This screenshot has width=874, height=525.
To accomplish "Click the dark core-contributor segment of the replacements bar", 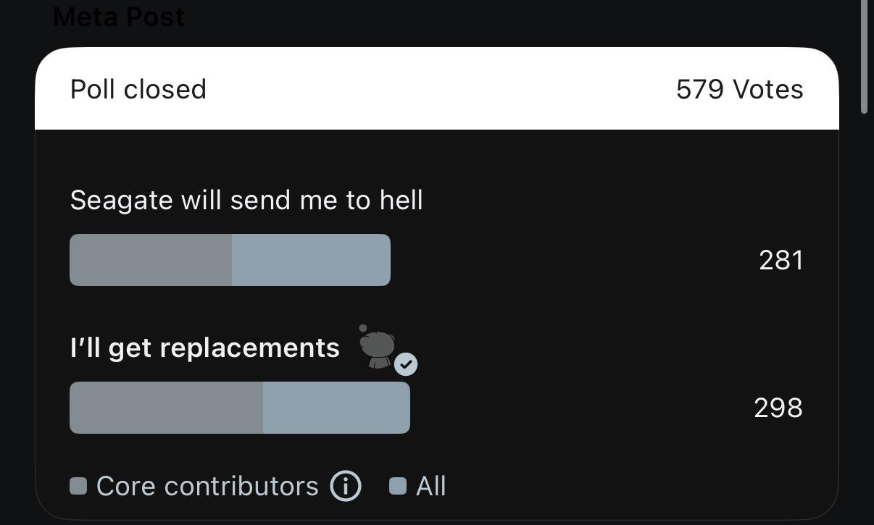I will (x=166, y=408).
